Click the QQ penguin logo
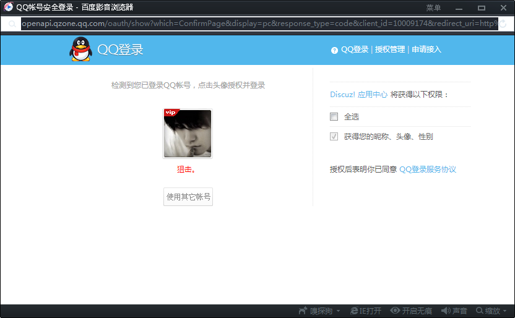This screenshot has width=515, height=318. (x=80, y=49)
